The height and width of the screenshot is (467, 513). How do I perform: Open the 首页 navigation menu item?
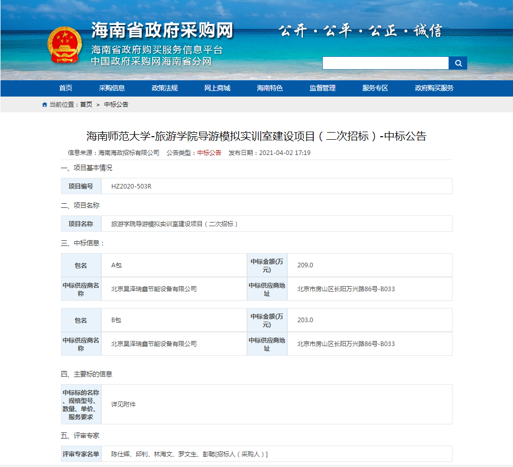(x=66, y=88)
